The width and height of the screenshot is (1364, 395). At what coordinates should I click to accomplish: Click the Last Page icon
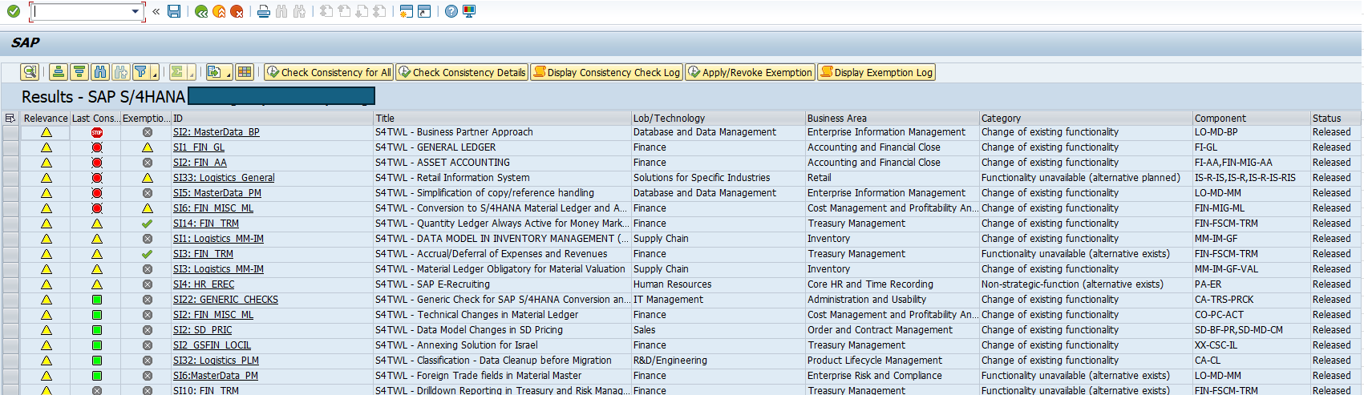380,11
